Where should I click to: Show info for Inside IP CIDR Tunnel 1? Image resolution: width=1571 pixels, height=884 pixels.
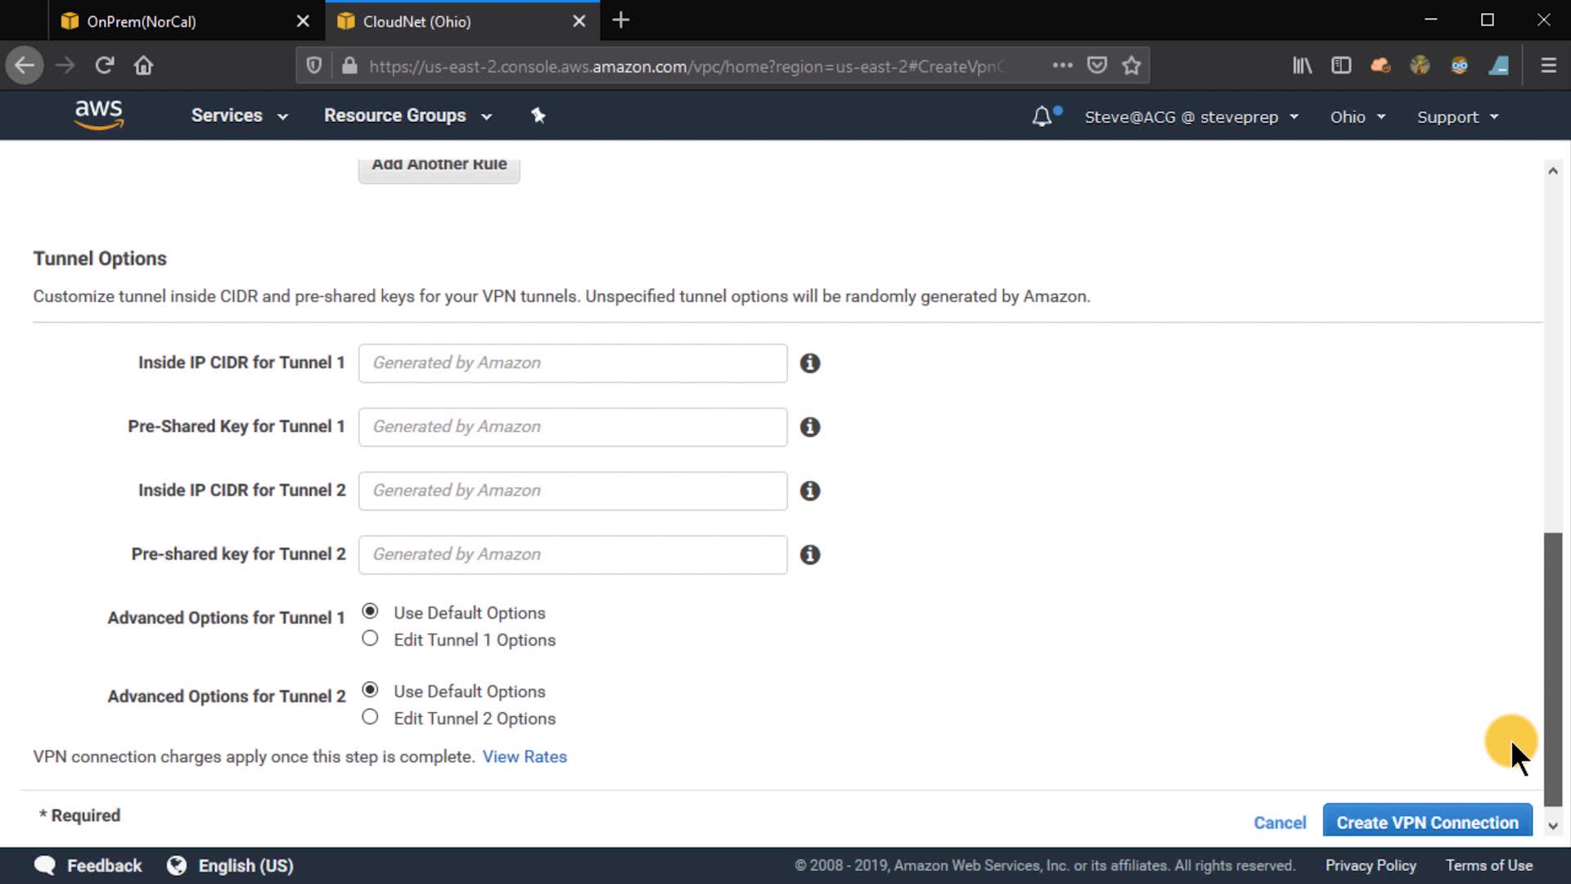pyautogui.click(x=809, y=363)
